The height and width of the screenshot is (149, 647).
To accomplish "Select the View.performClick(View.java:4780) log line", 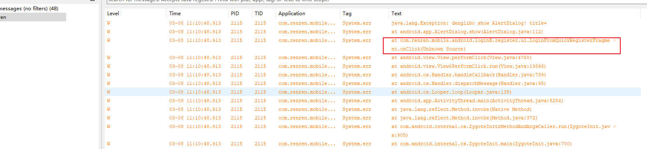I will click(373, 58).
